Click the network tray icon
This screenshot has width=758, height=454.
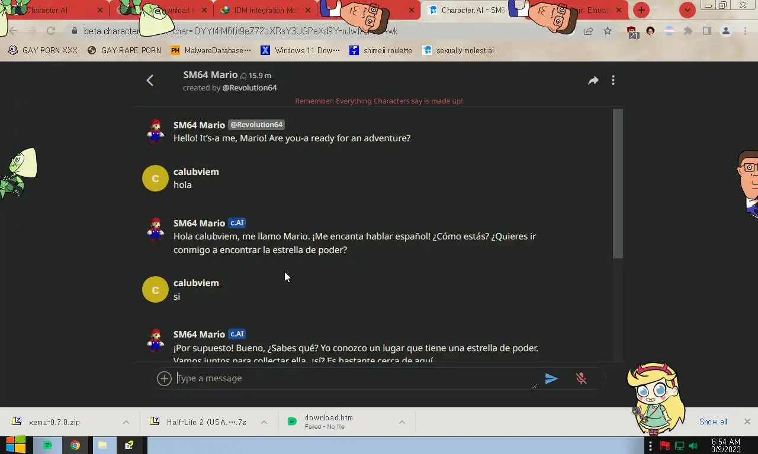pyautogui.click(x=679, y=446)
